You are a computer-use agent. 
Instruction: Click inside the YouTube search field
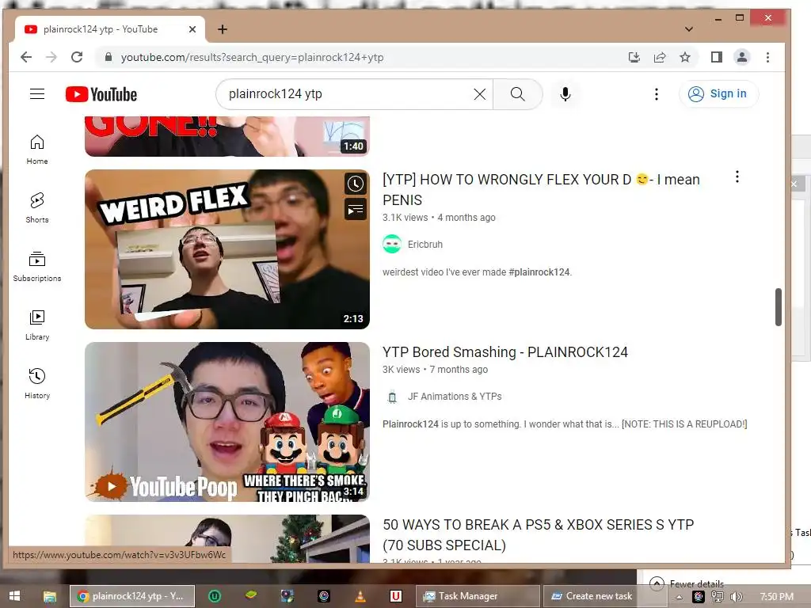[347, 94]
